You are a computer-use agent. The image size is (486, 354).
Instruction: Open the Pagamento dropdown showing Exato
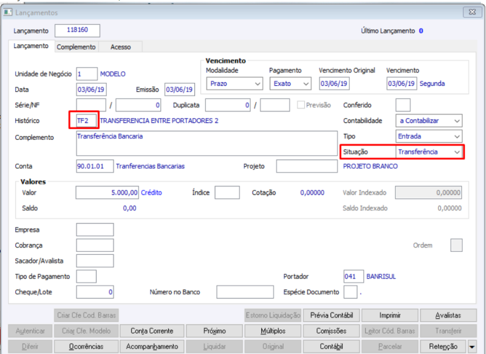click(x=290, y=83)
